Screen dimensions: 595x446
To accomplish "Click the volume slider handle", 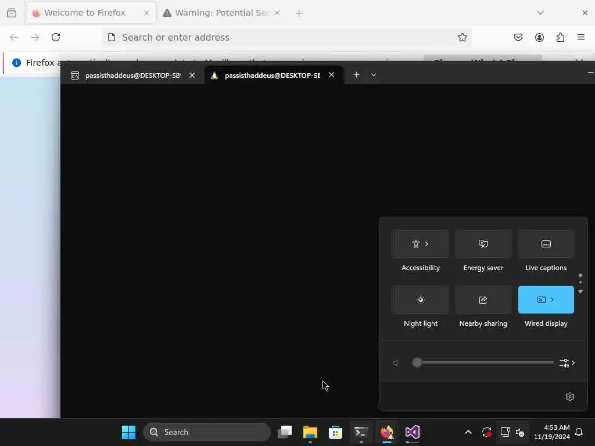I will (x=417, y=362).
